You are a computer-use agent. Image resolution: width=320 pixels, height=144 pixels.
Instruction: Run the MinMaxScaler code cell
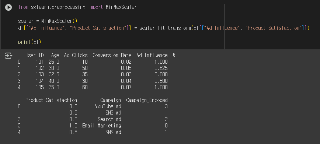8,7
